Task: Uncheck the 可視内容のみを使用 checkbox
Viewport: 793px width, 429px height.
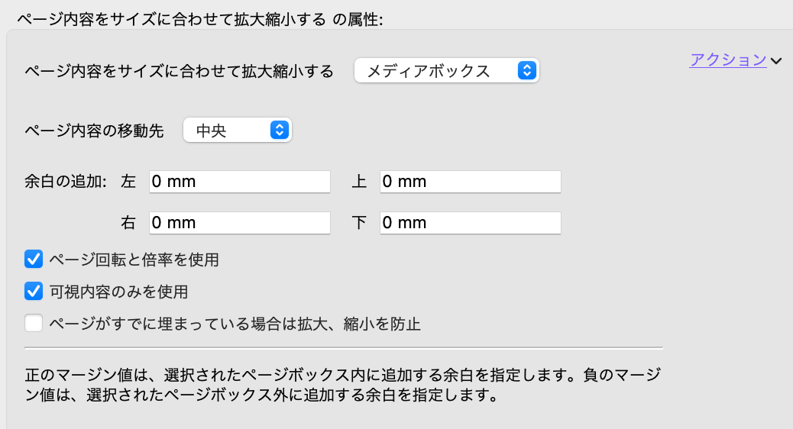Action: [x=34, y=291]
